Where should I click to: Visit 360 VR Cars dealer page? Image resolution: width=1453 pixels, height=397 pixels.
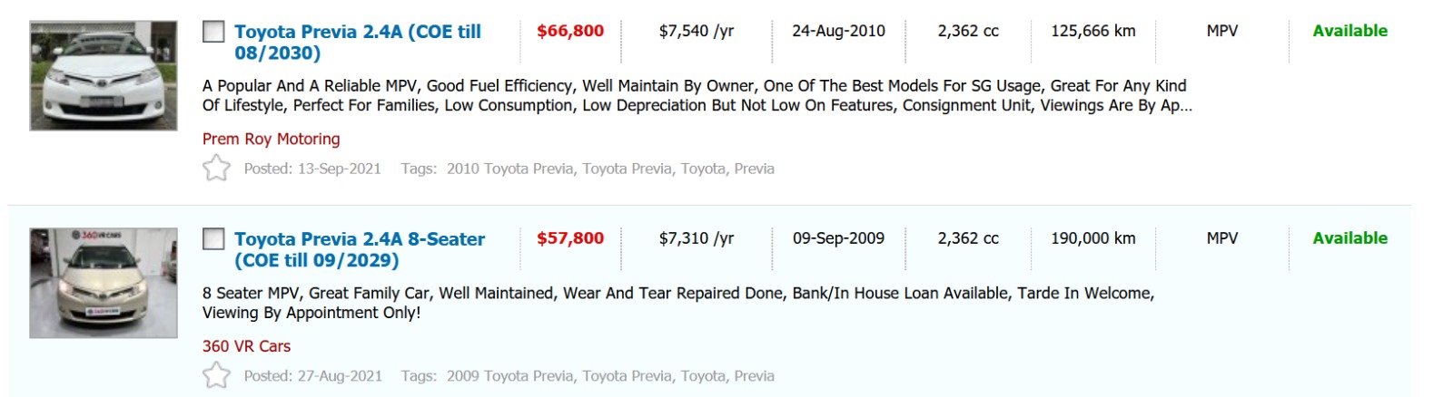(246, 346)
